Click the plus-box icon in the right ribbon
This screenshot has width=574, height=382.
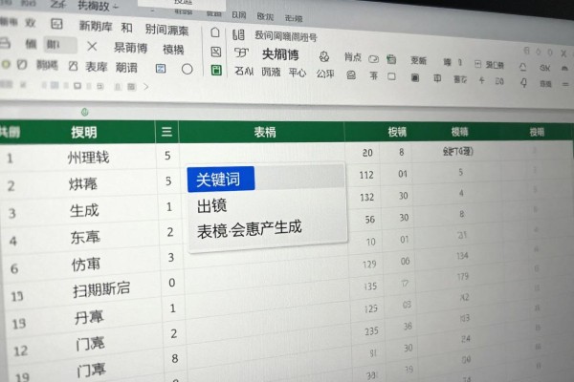point(477,64)
